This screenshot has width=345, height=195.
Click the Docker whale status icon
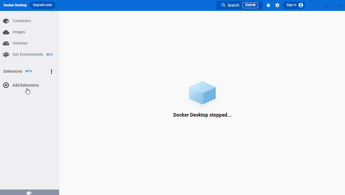click(29, 193)
